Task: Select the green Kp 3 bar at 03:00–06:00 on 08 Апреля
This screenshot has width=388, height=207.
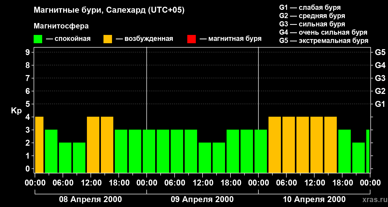Action: pyautogui.click(x=51, y=151)
